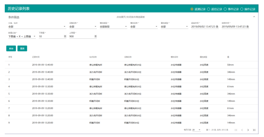
Task: Click the 重置 reset button
Action: [22, 48]
